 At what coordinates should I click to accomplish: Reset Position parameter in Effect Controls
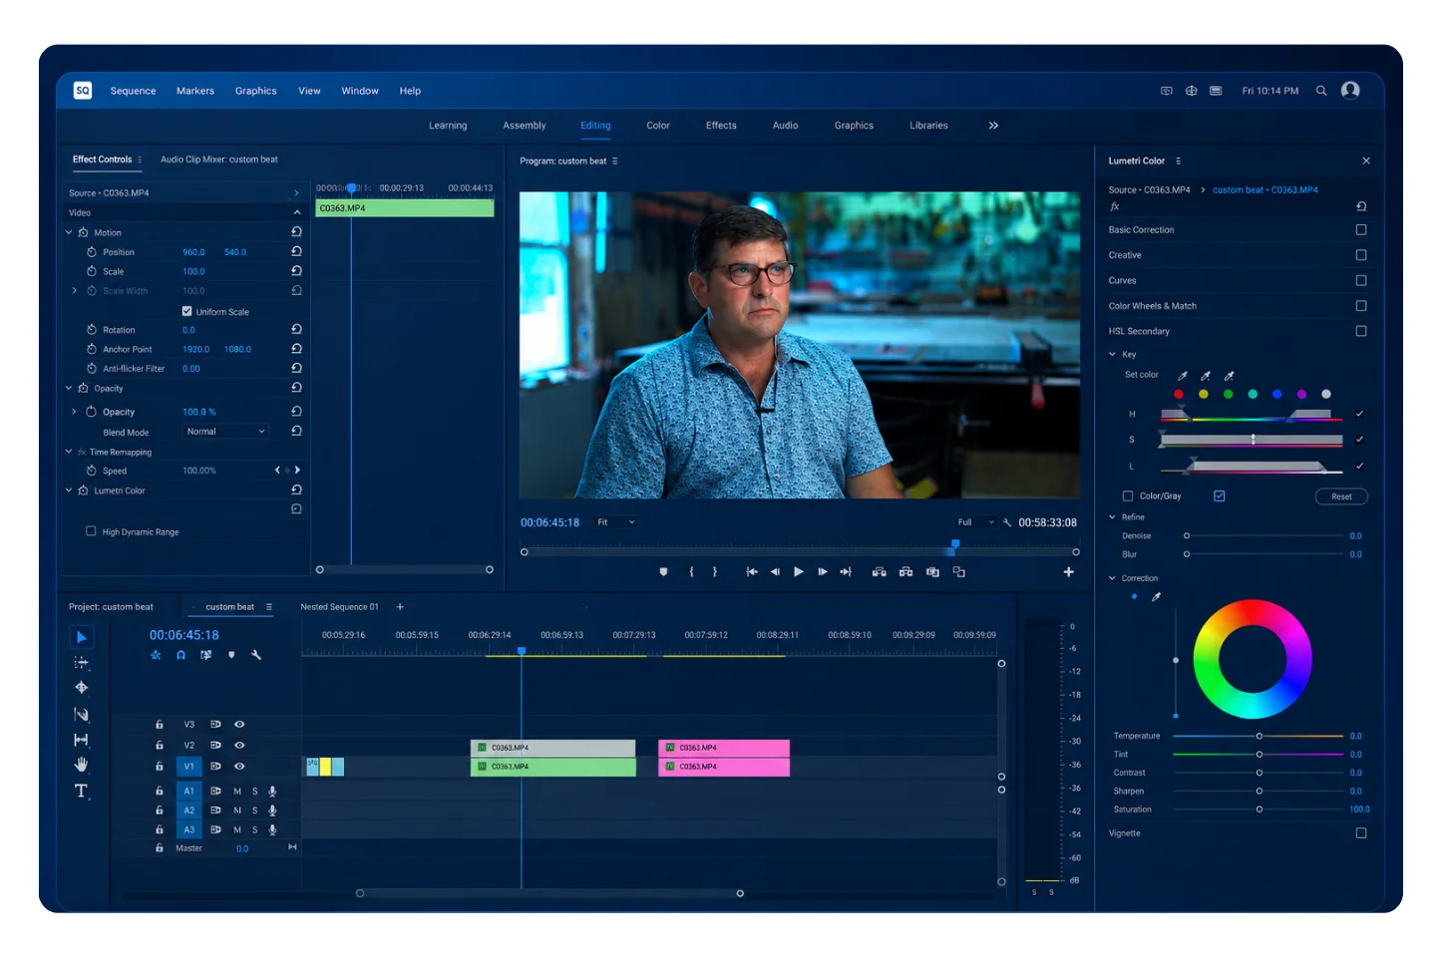tap(296, 251)
